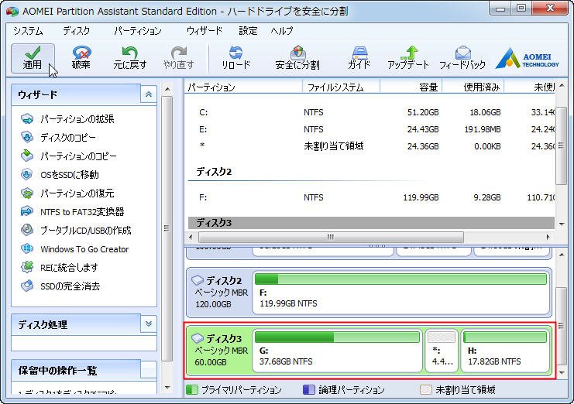Open the パーティション menu
The height and width of the screenshot is (404, 574).
(138, 31)
